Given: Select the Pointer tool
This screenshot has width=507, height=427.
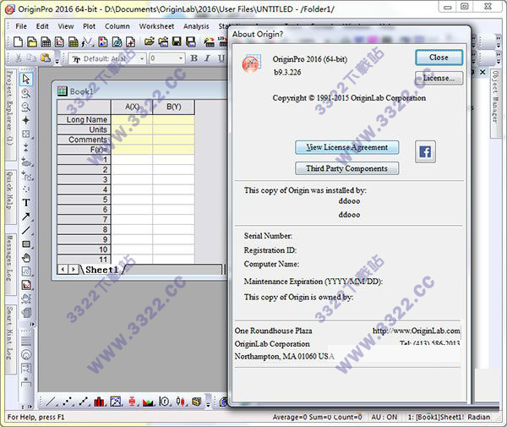Looking at the screenshot, I should [26, 79].
